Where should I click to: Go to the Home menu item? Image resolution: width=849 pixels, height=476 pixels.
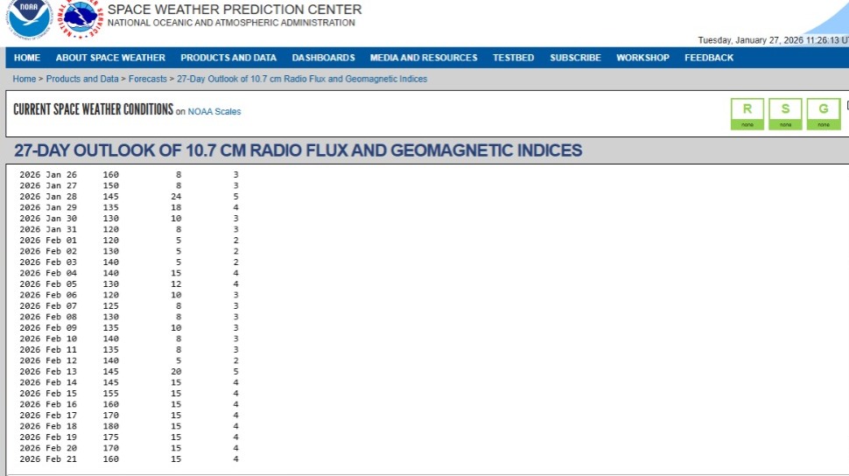pyautogui.click(x=27, y=58)
